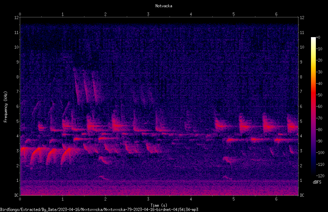Click the 1 second mark on bottom axis

coord(63,199)
